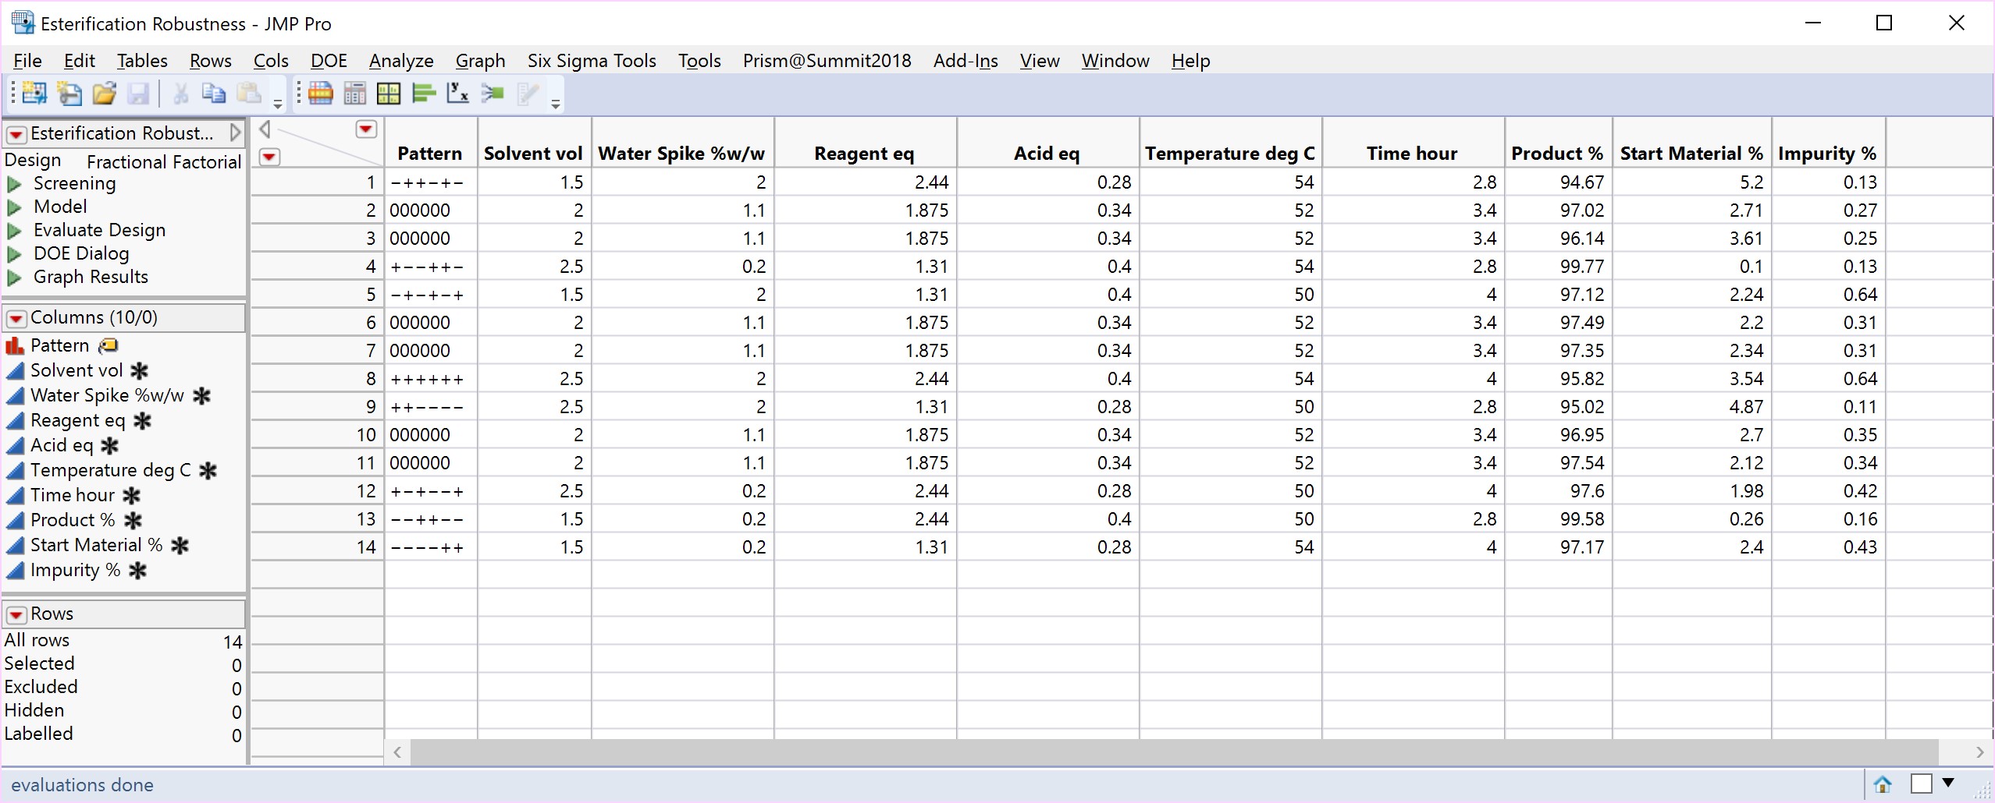Click the horizontal scrollbar right arrow
Image resolution: width=1995 pixels, height=803 pixels.
(x=1979, y=752)
